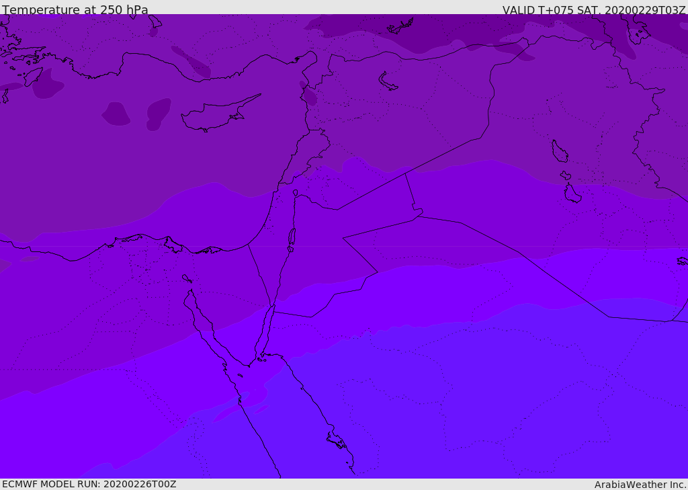Click the Dead Sea outline on map
The image size is (688, 490).
pos(292,237)
